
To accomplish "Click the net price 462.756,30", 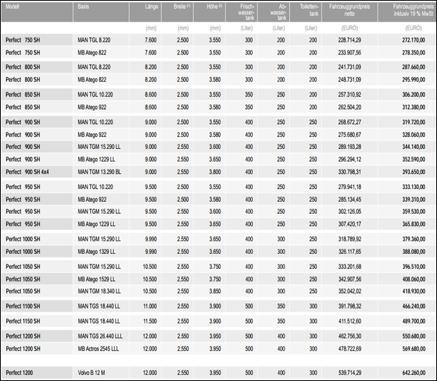I will click(349, 336).
